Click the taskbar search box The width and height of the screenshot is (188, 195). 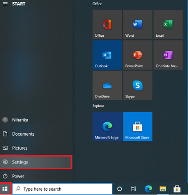coord(63,189)
